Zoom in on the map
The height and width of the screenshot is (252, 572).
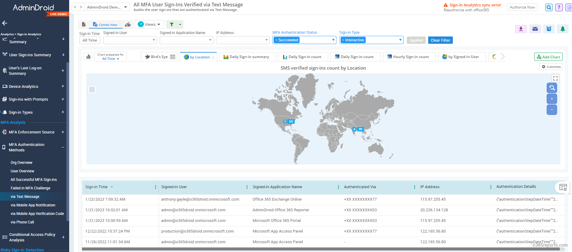[x=552, y=99]
